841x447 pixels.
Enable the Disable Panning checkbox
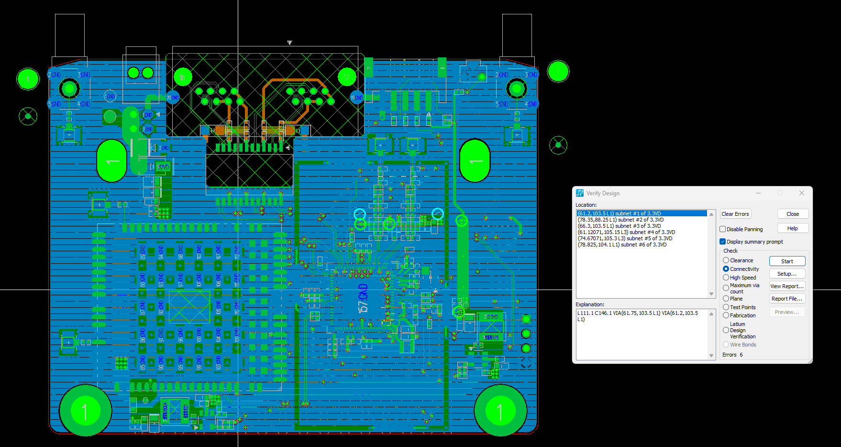[723, 229]
